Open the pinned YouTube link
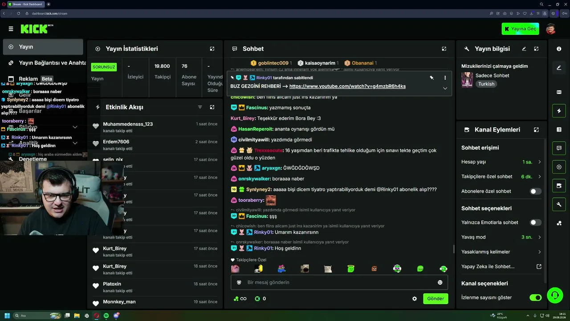Screen dimensions: 570x321 click(x=347, y=86)
